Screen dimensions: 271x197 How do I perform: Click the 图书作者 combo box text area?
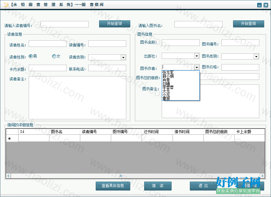point(178,67)
